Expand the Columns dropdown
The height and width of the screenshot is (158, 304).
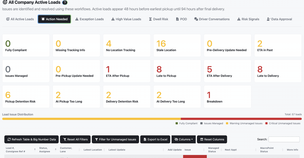(x=184, y=139)
